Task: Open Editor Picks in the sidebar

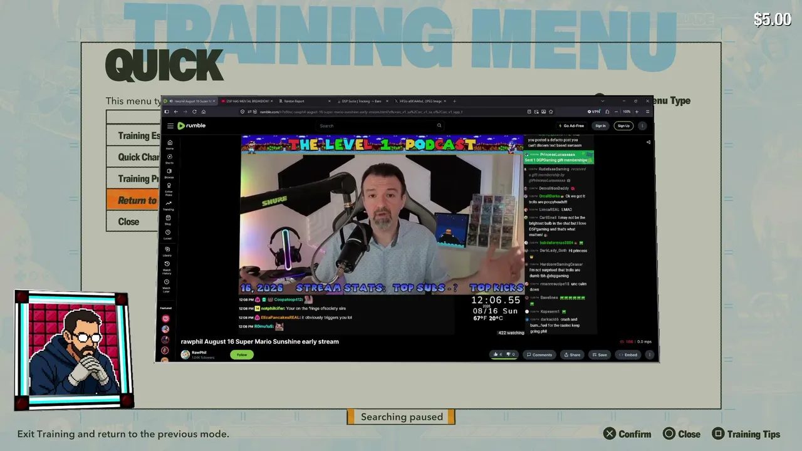Action: click(x=169, y=189)
